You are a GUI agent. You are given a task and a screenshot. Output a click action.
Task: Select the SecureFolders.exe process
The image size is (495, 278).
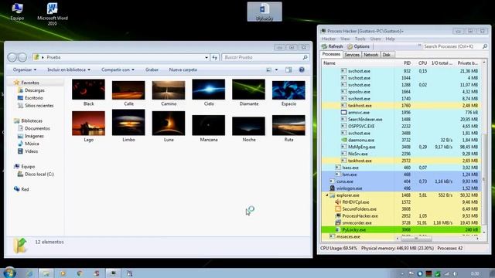click(x=401, y=209)
